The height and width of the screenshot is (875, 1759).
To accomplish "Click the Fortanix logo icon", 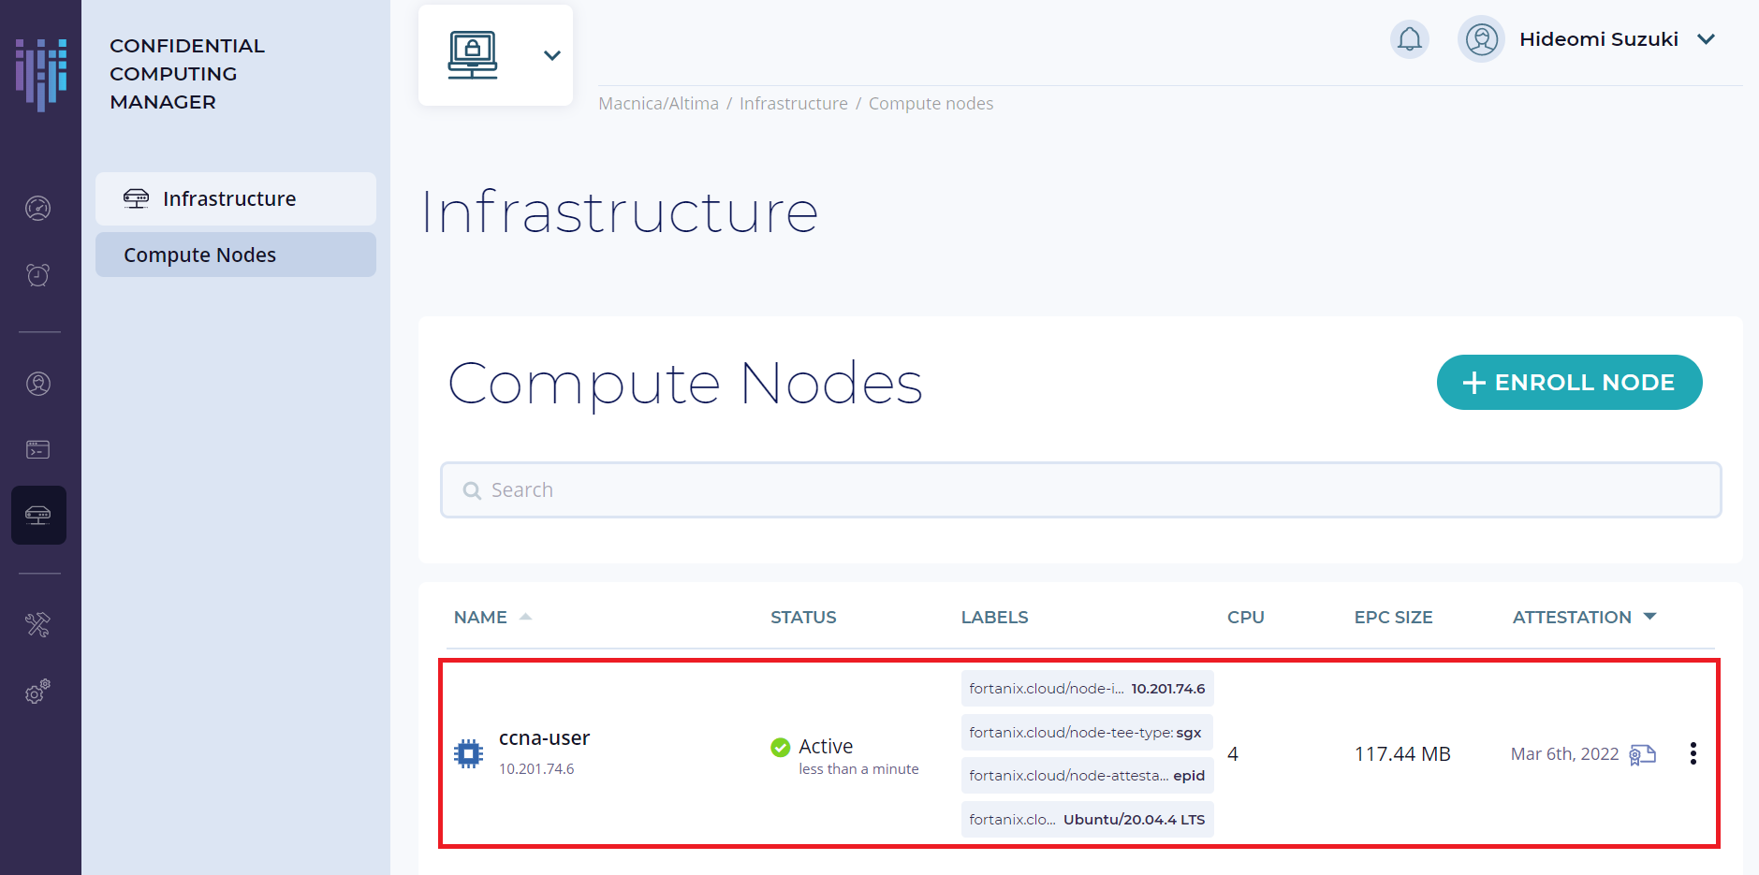I will (x=41, y=74).
